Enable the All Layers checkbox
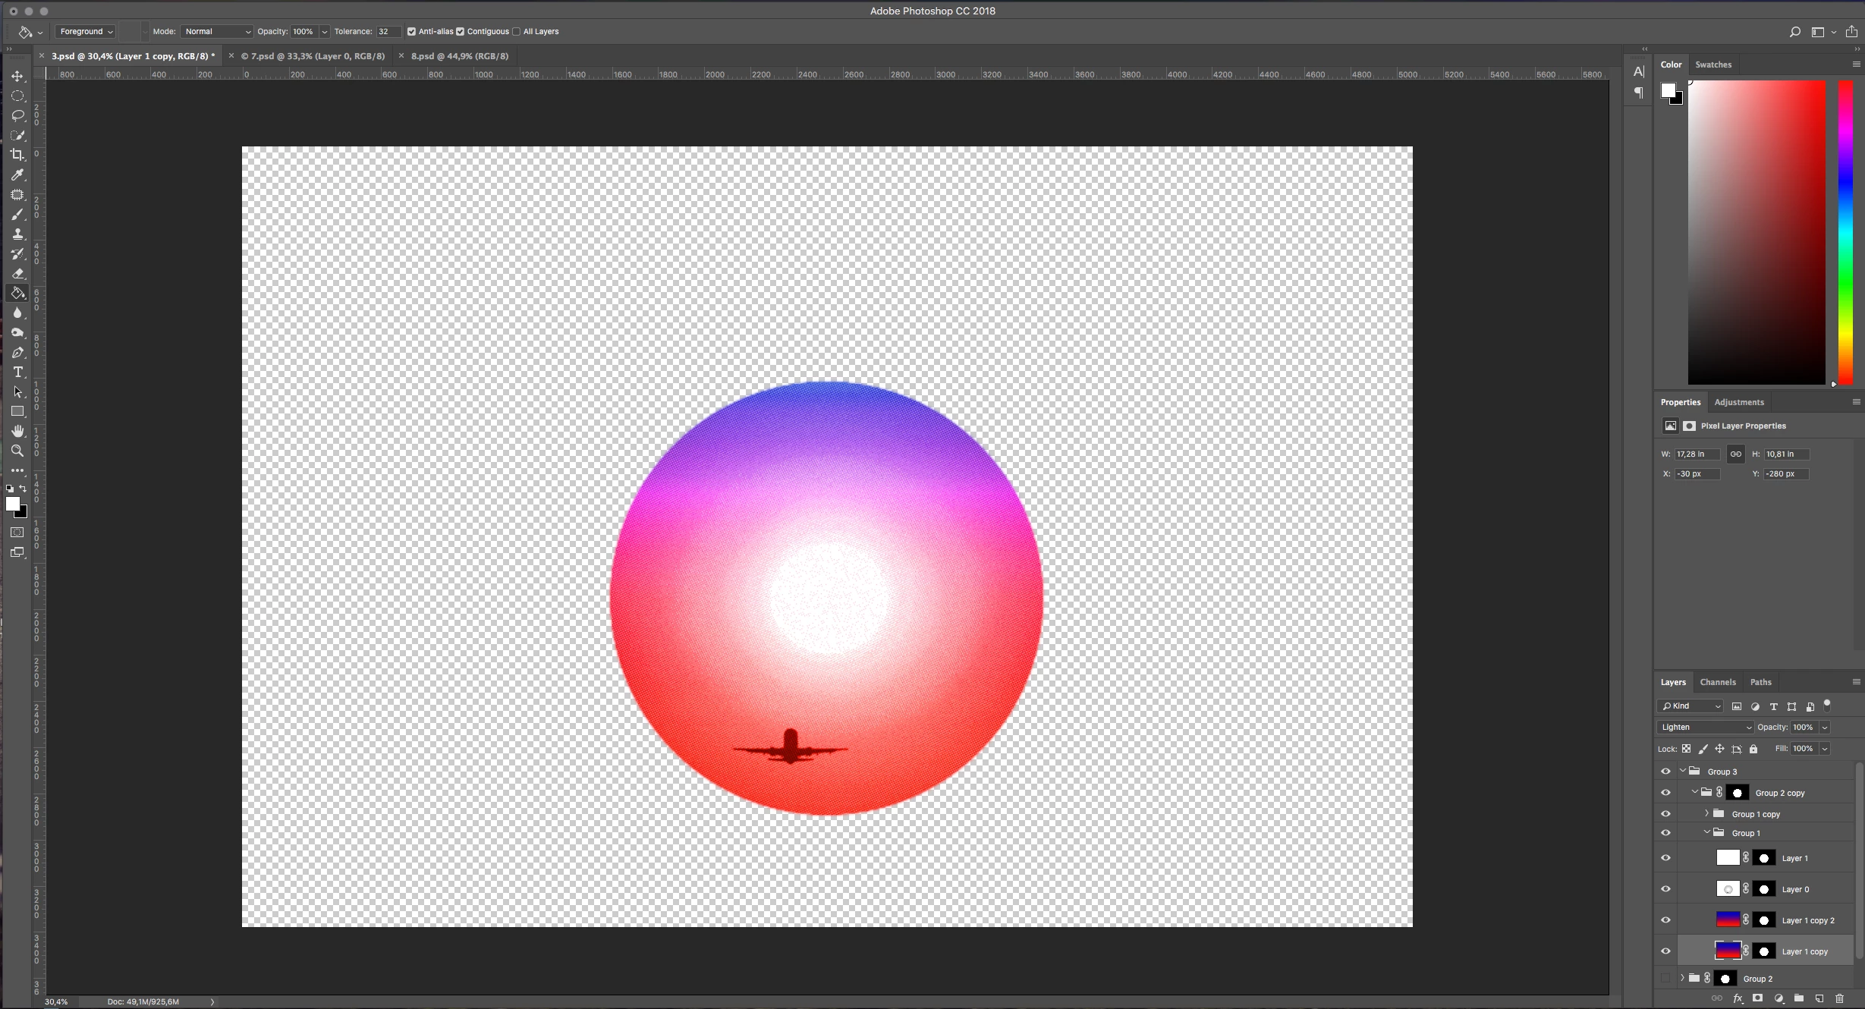The height and width of the screenshot is (1009, 1865). (x=517, y=32)
